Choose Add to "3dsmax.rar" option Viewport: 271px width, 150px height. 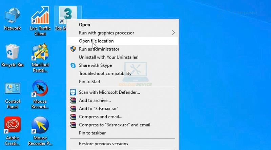coord(122,109)
